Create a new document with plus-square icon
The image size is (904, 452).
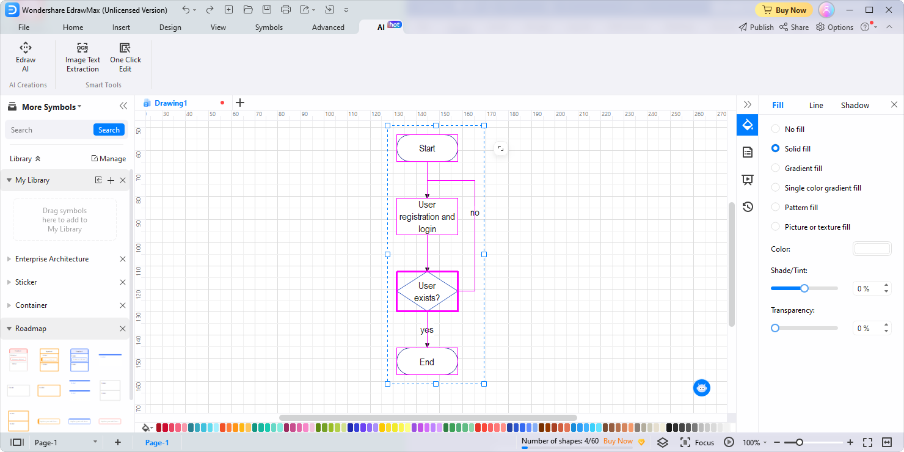pos(228,10)
